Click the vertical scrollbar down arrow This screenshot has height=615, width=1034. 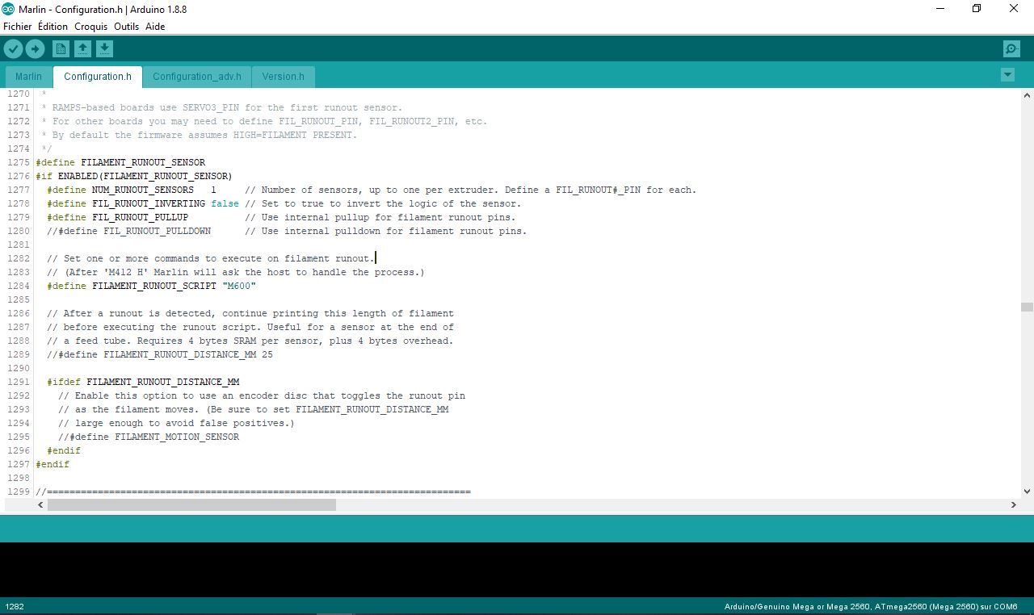point(1027,491)
